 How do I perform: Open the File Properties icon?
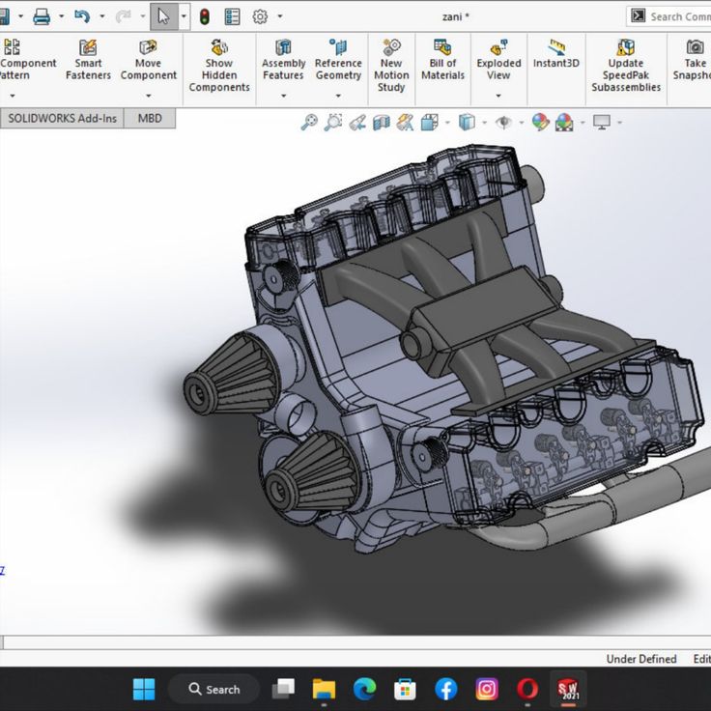pyautogui.click(x=232, y=16)
